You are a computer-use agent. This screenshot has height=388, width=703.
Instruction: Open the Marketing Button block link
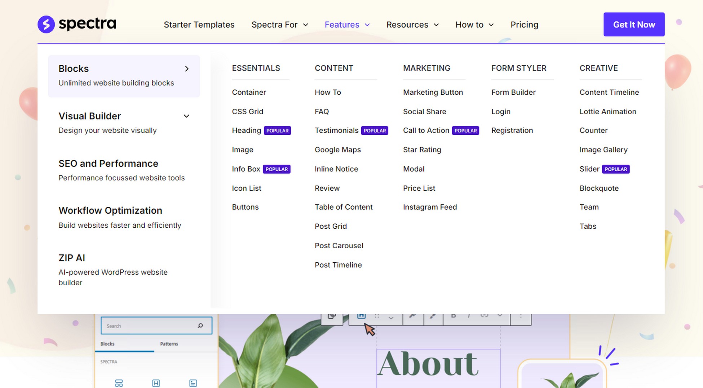tap(433, 92)
